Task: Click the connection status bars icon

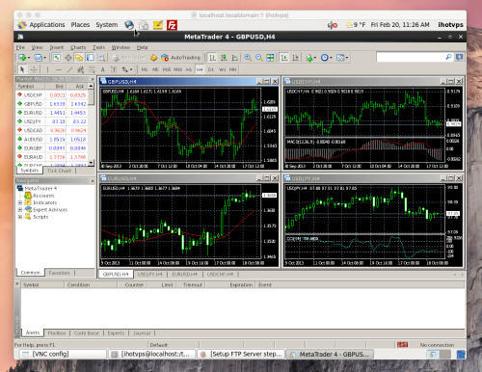Action: coord(402,345)
